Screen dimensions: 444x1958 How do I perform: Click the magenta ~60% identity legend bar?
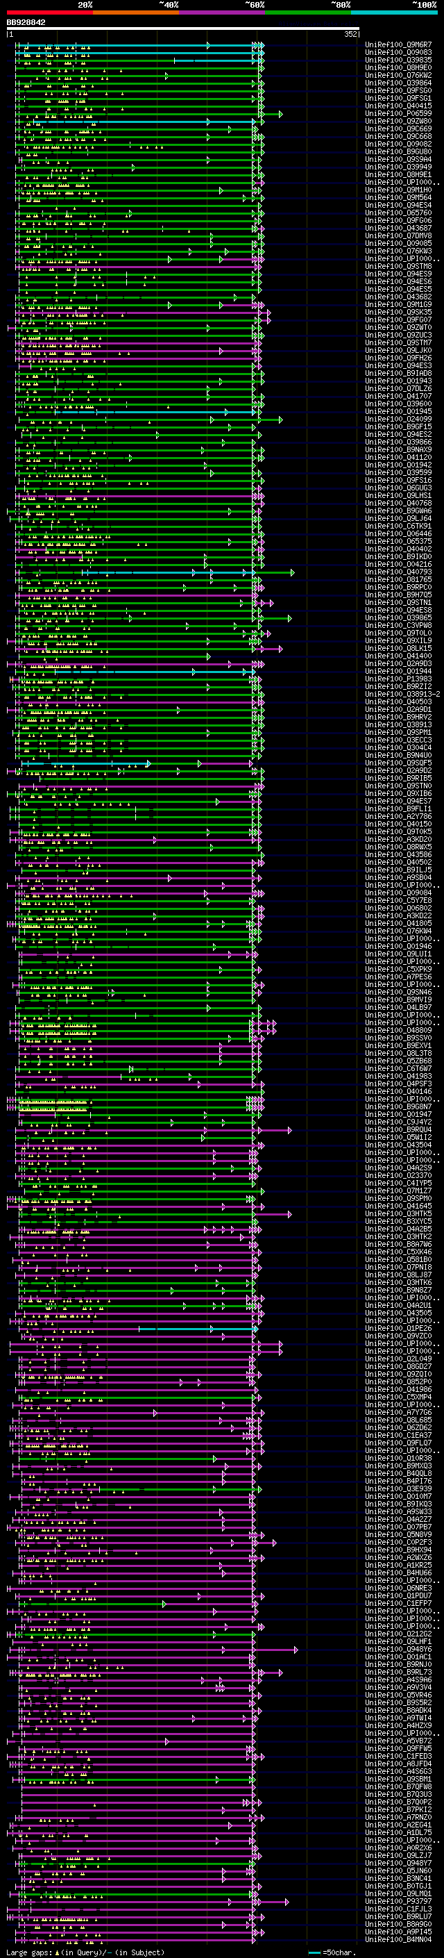pyautogui.click(x=221, y=13)
